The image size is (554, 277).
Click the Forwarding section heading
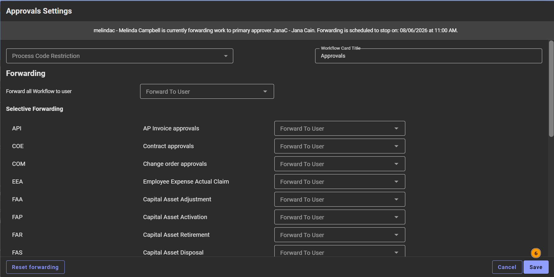coord(26,73)
